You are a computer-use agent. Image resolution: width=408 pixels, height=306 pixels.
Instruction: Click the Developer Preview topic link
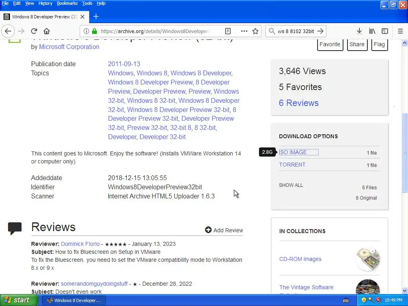(159, 92)
